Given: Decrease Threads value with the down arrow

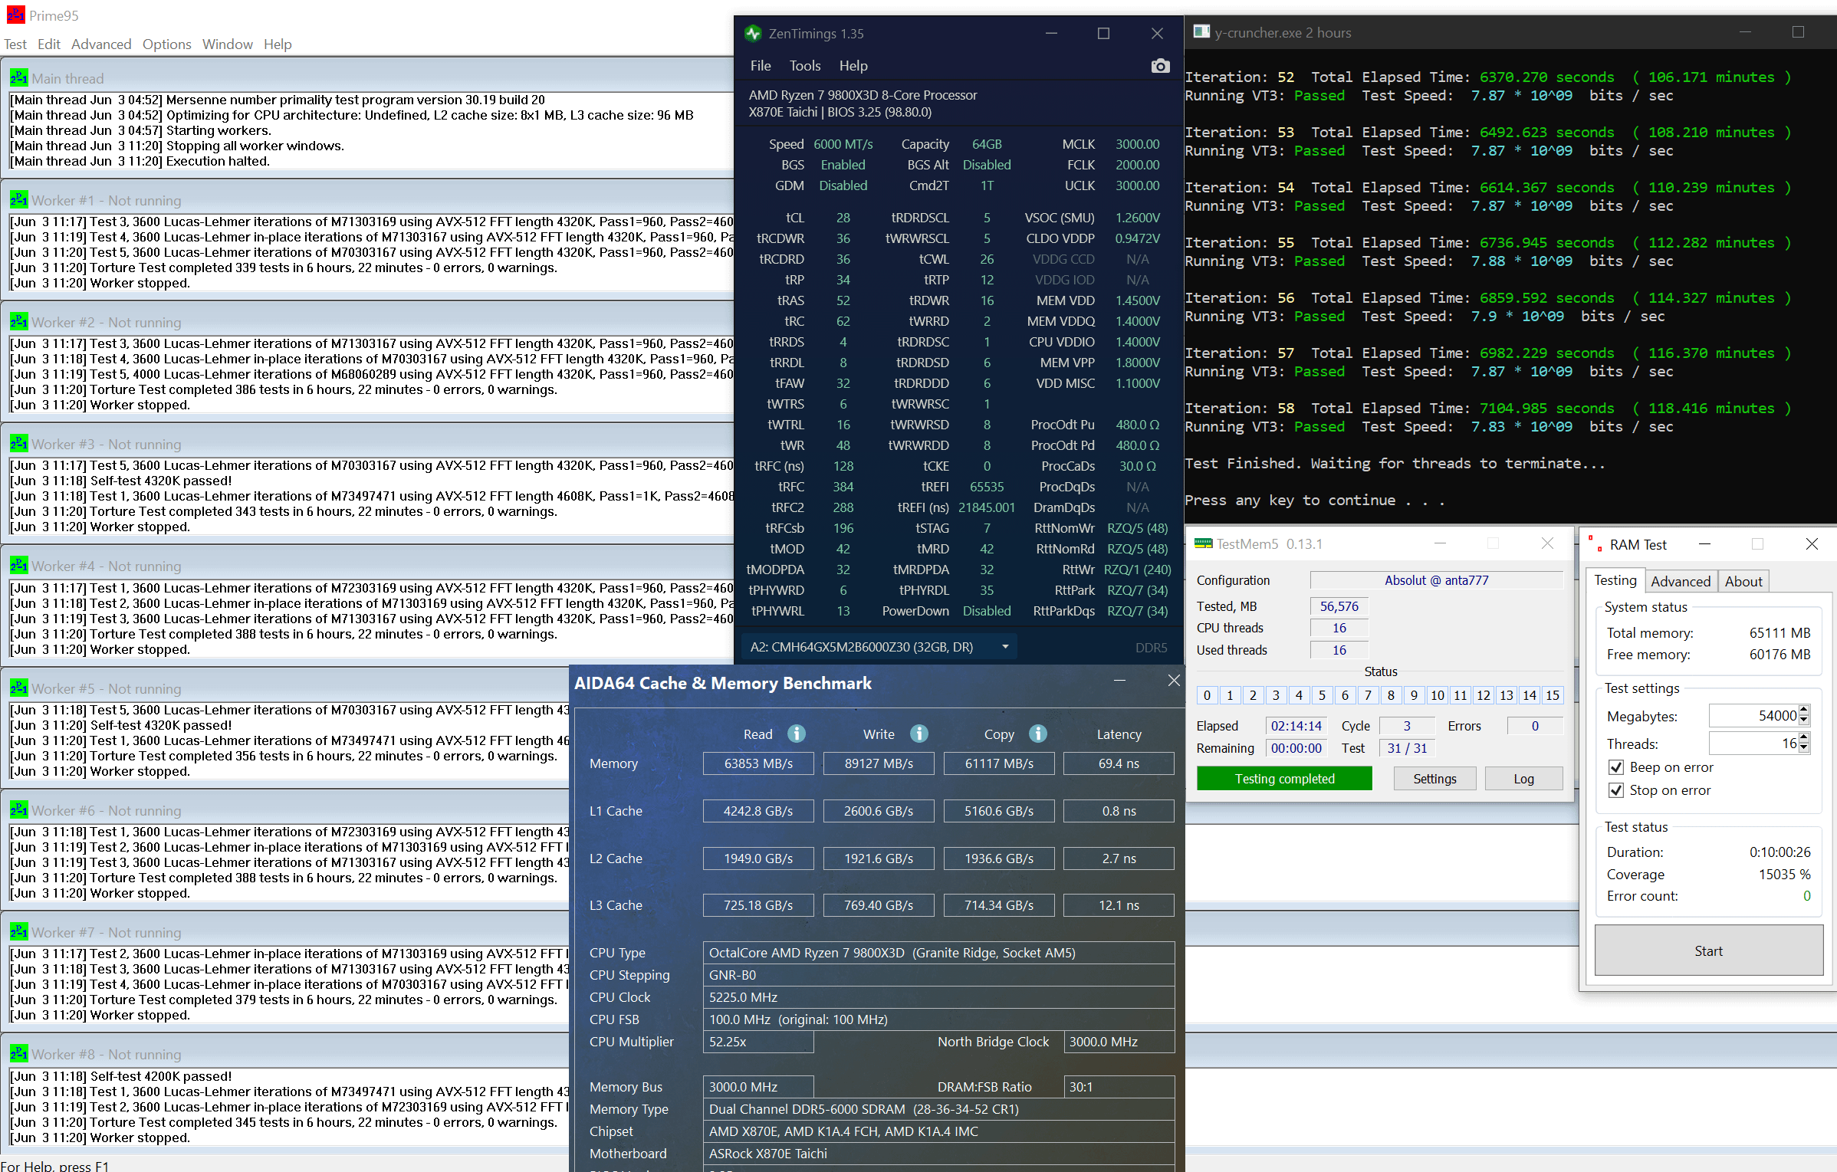Looking at the screenshot, I should (1804, 748).
